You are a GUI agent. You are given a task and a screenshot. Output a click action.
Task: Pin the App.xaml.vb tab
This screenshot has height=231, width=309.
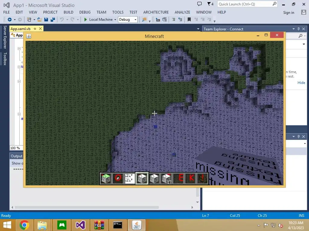pos(35,29)
